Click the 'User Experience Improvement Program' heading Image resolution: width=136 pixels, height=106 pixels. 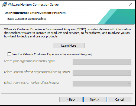click(x=35, y=13)
